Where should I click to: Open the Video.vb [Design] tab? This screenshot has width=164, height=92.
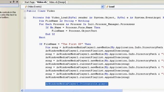(57, 2)
